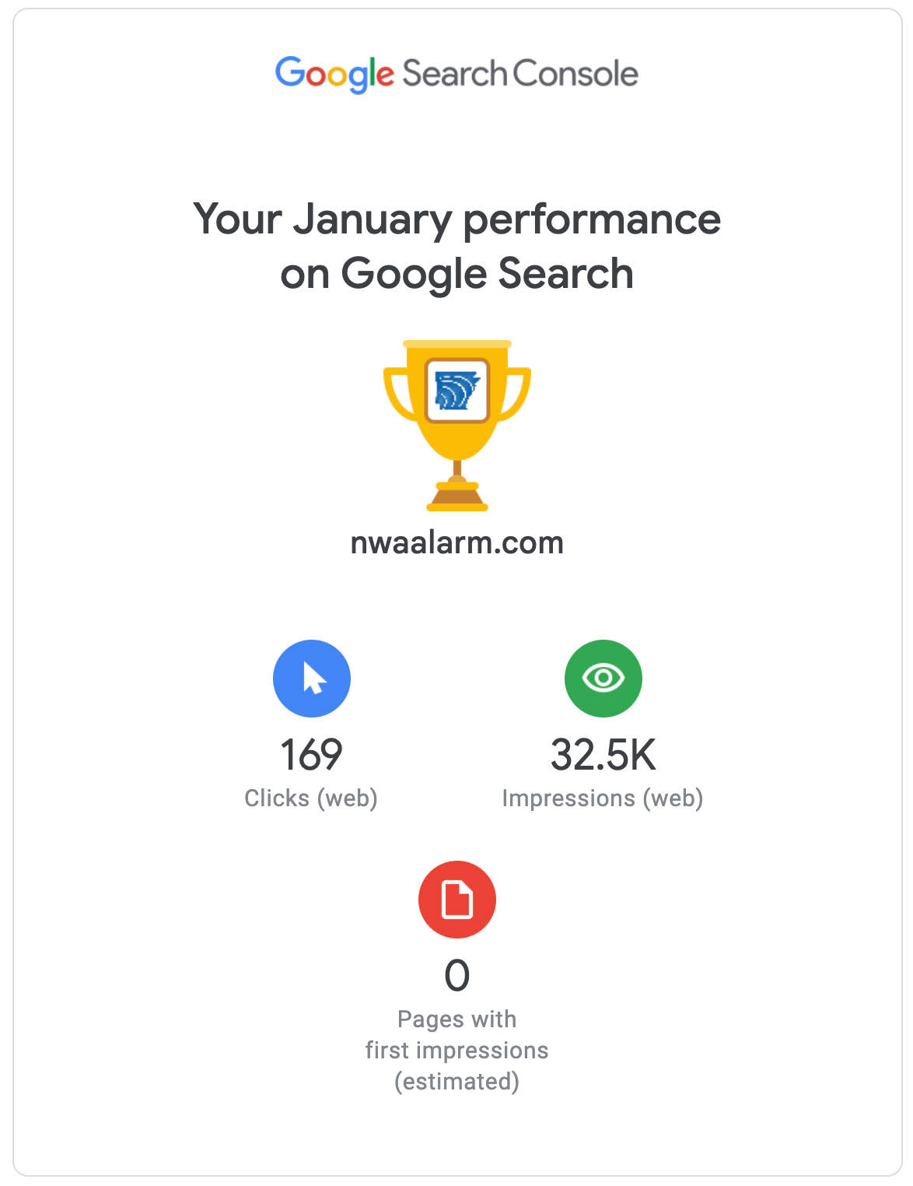The height and width of the screenshot is (1186, 913).
Task: Click the (estimated) caption text
Action: pos(457,1082)
